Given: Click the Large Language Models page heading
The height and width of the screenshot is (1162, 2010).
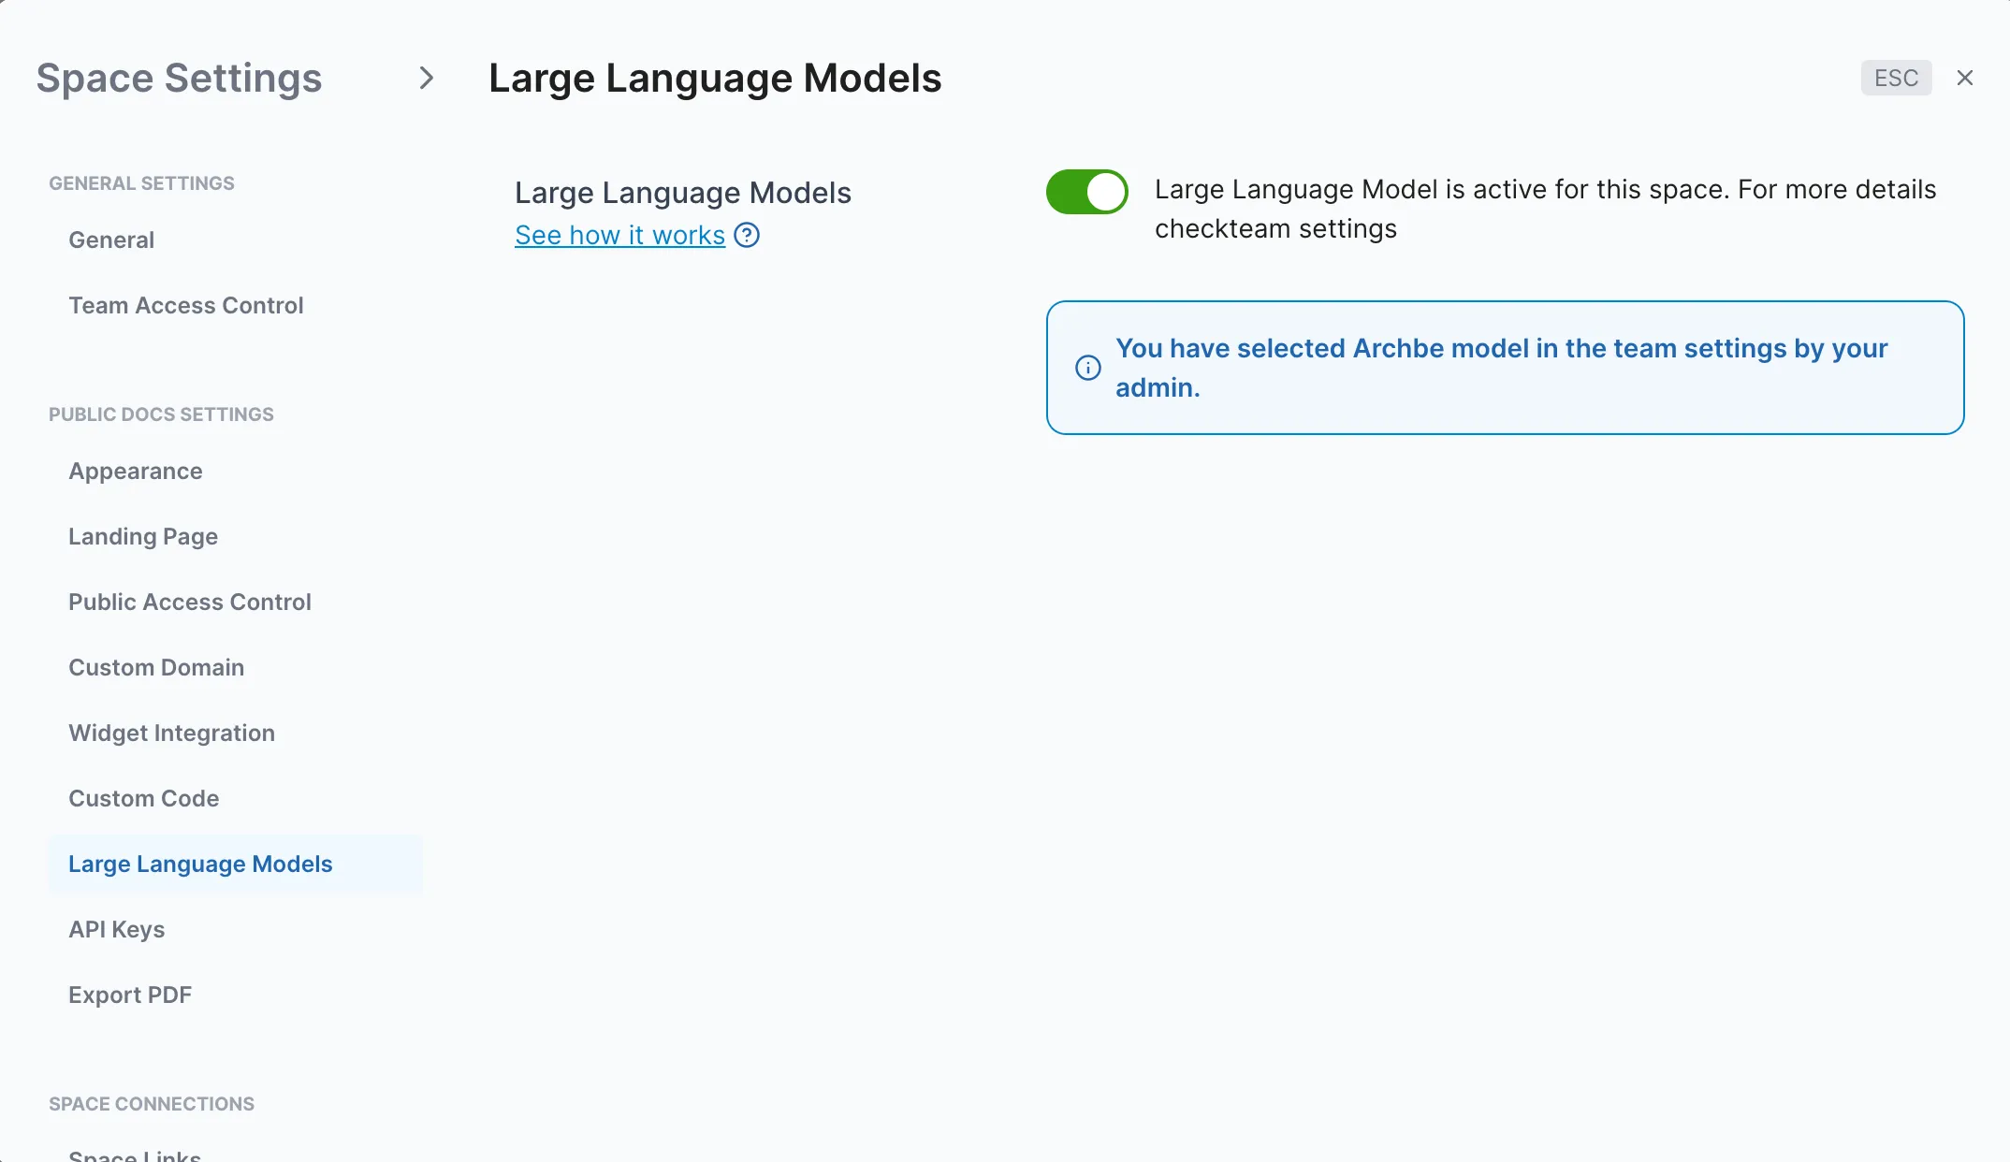Looking at the screenshot, I should (x=715, y=78).
